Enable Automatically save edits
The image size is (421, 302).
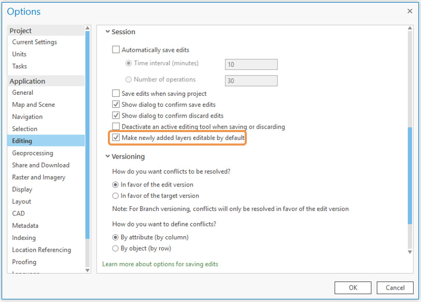point(116,49)
